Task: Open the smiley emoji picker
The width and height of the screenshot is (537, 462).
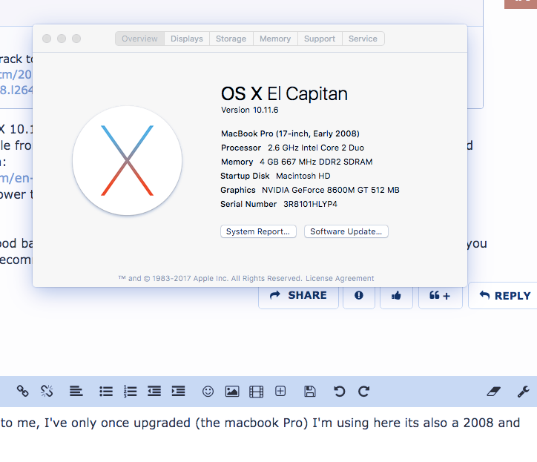Action: point(208,391)
